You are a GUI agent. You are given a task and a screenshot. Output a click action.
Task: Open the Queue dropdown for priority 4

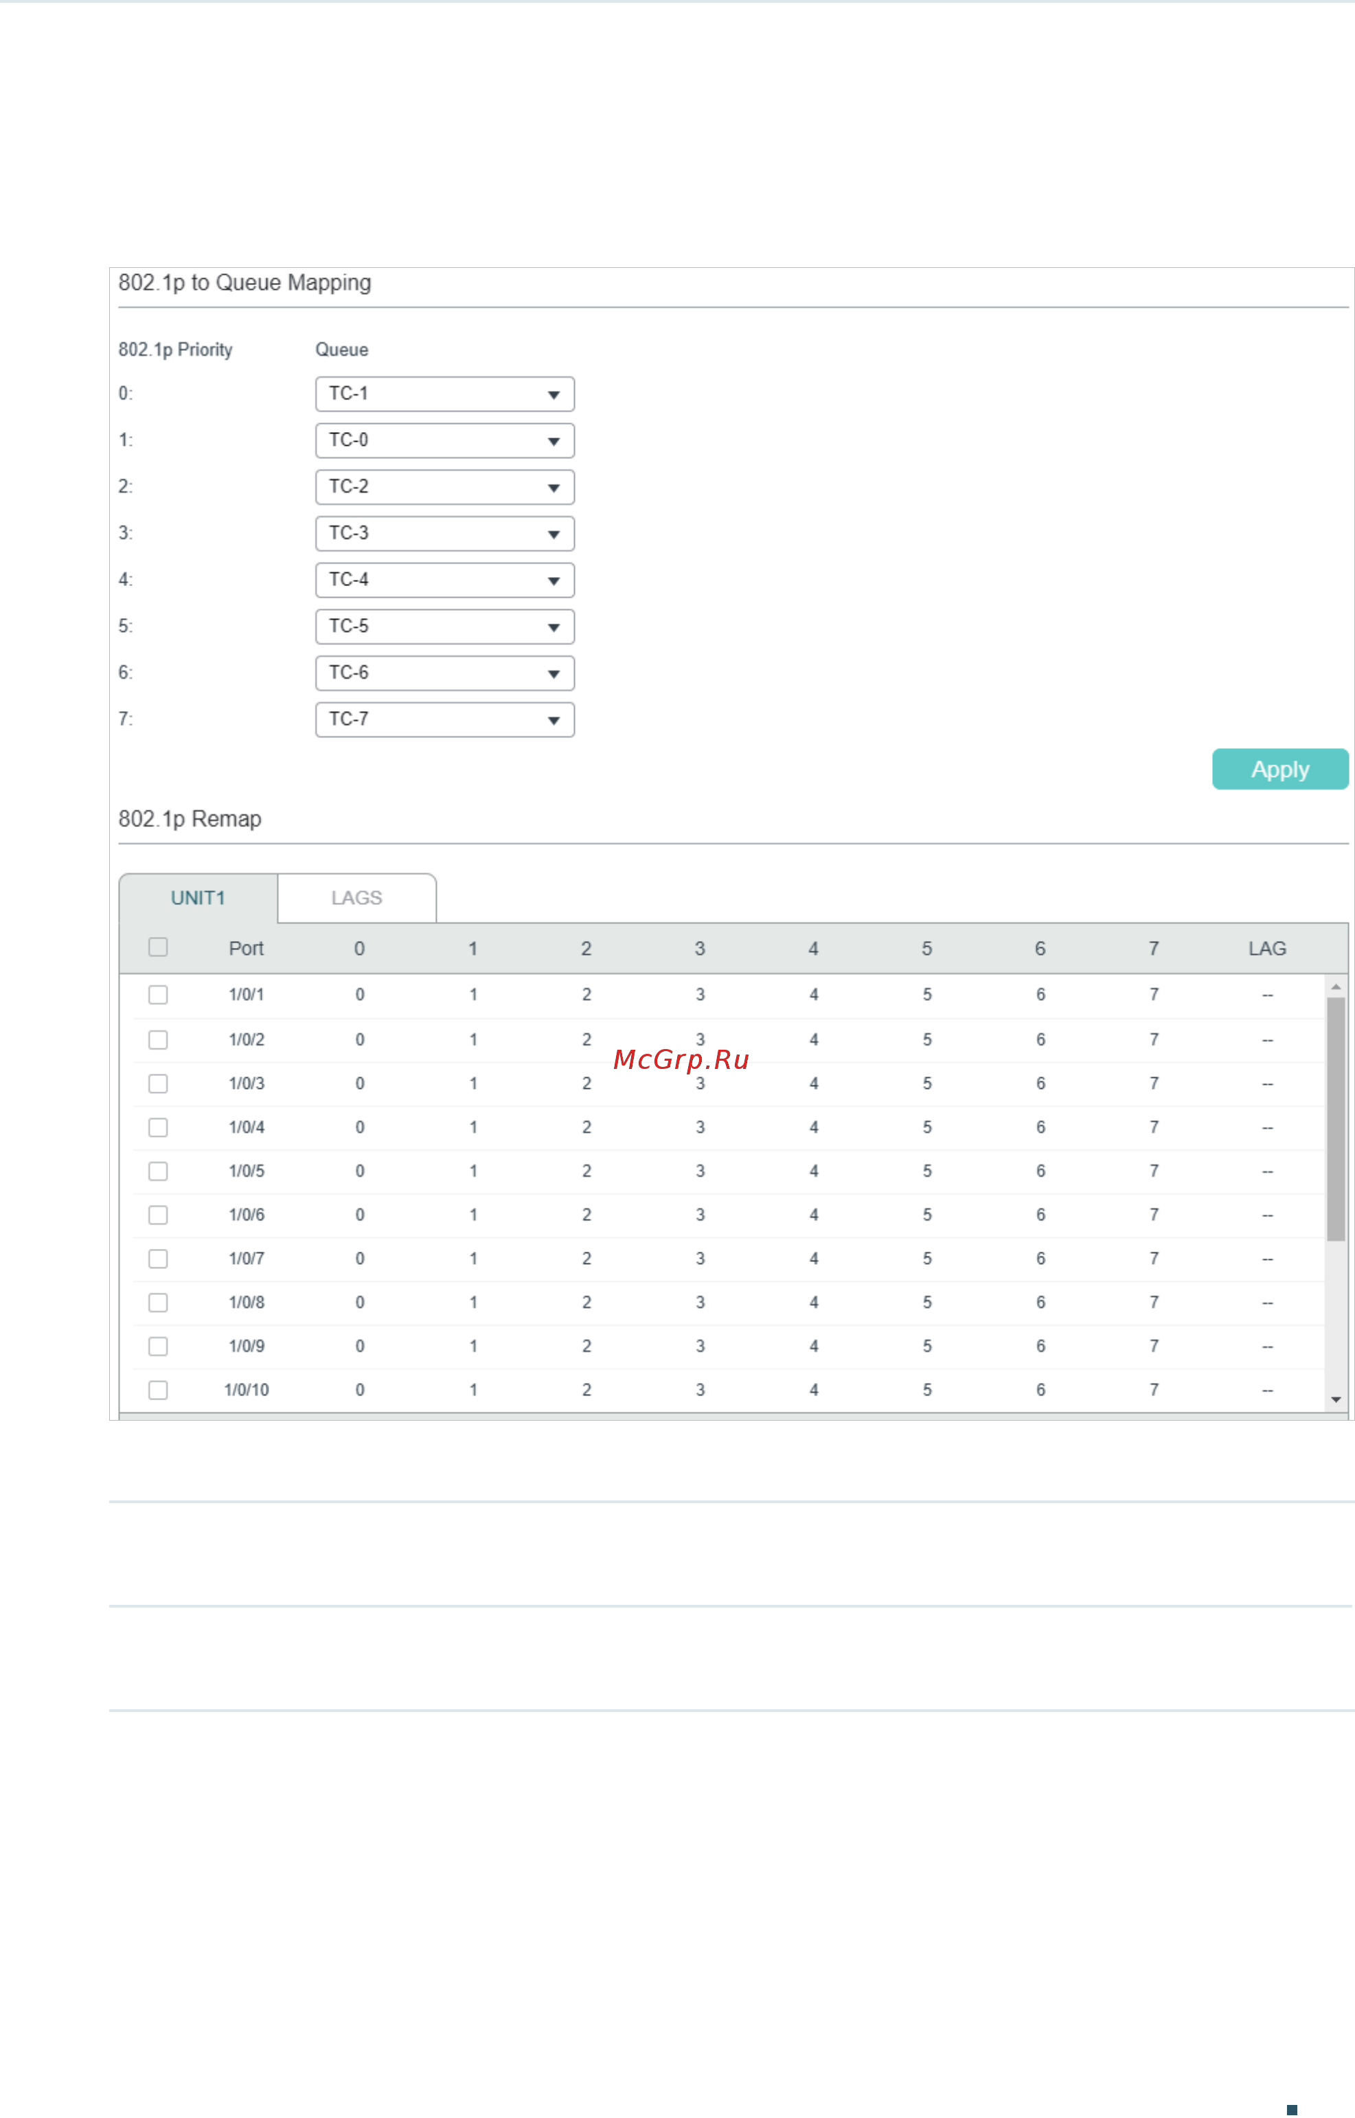coord(444,581)
